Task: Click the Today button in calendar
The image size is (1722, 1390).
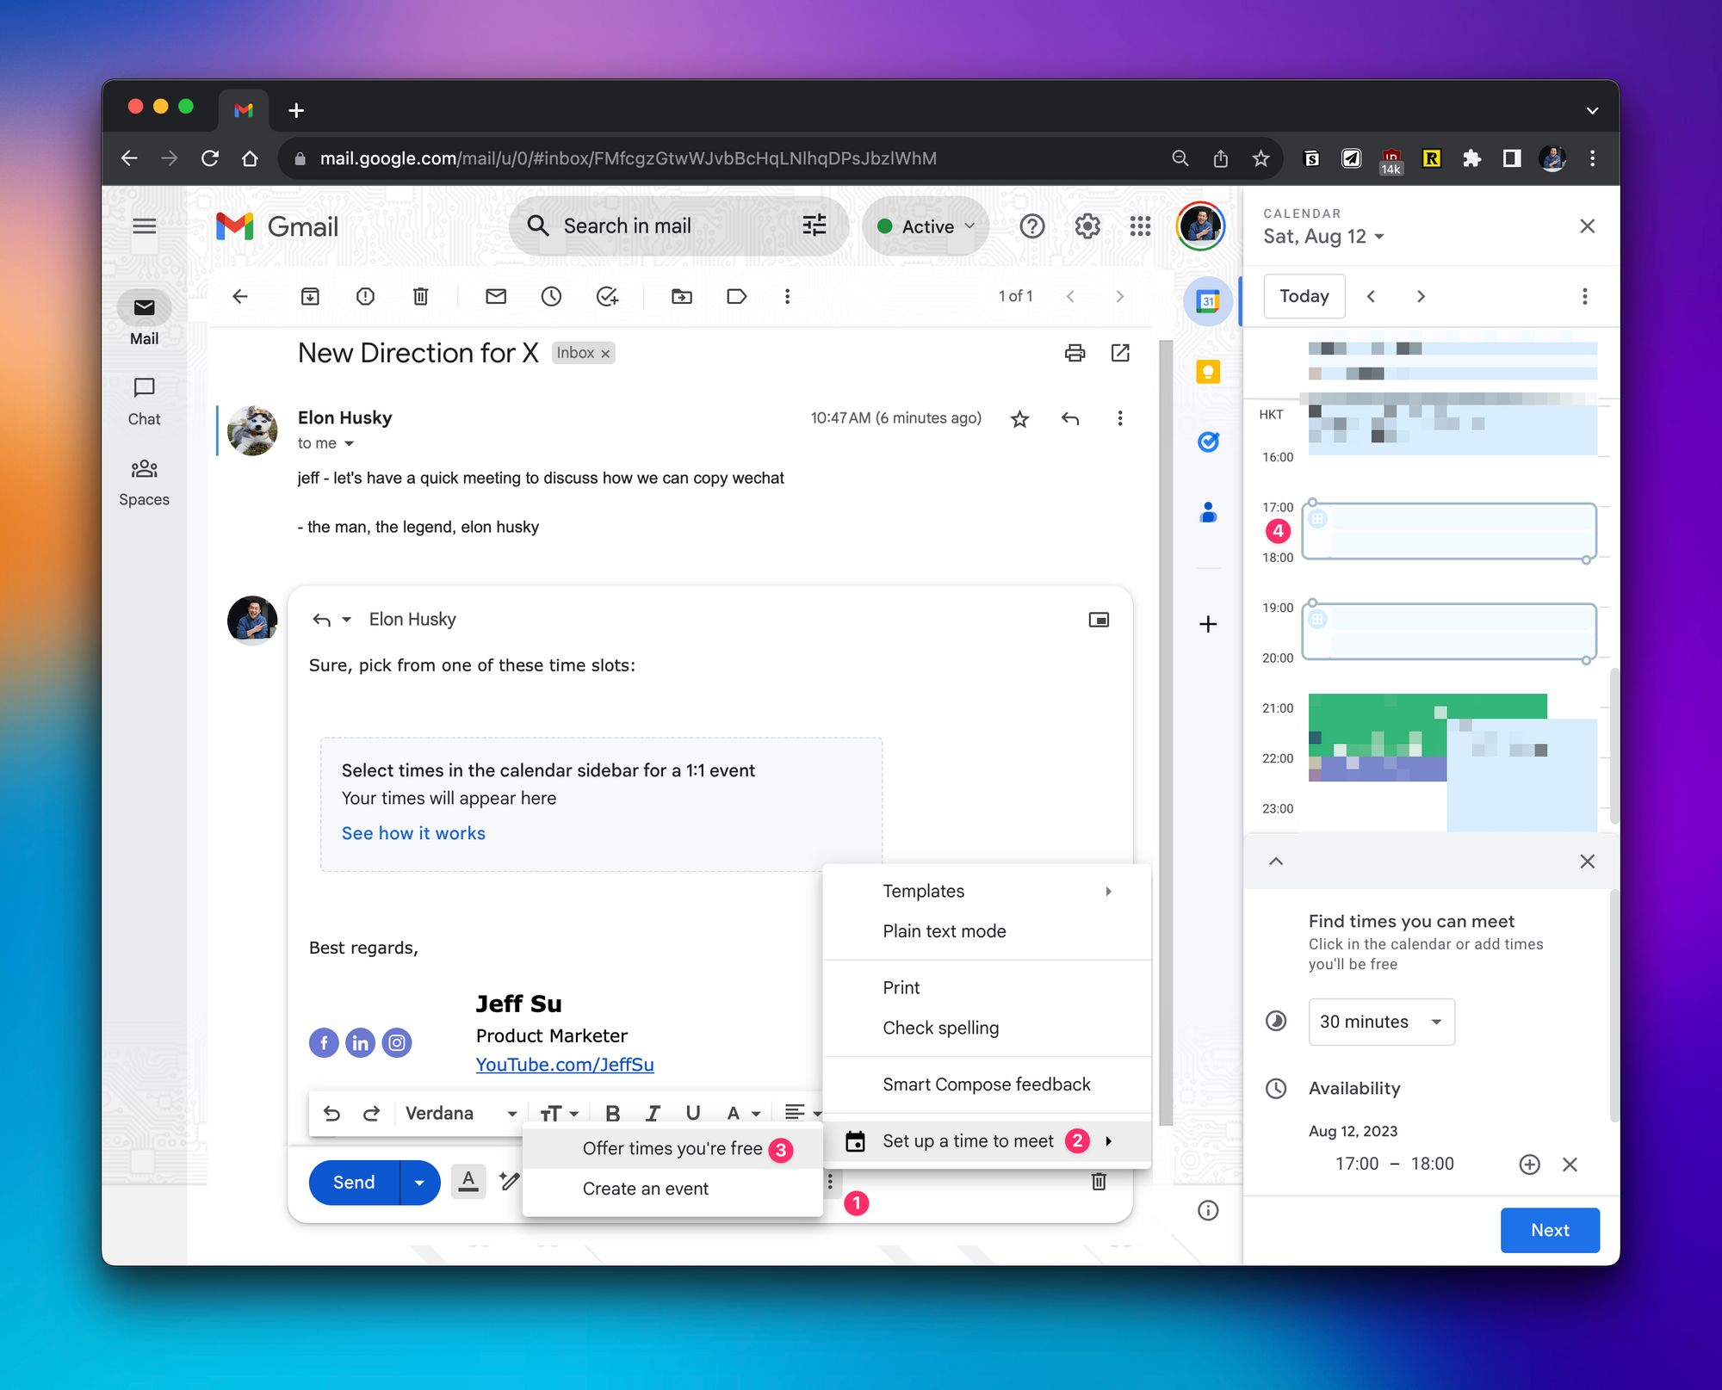Action: tap(1304, 296)
